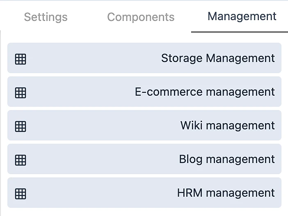Select the Management tab
The image size is (288, 216).
click(242, 16)
